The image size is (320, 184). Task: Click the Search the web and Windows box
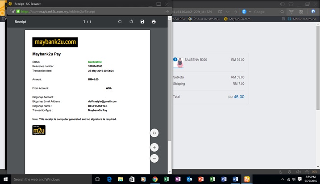[x=51, y=179]
